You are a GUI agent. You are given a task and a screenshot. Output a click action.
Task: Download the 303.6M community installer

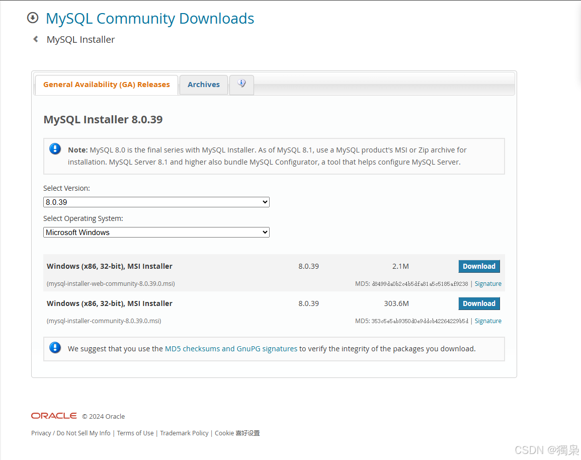click(479, 303)
